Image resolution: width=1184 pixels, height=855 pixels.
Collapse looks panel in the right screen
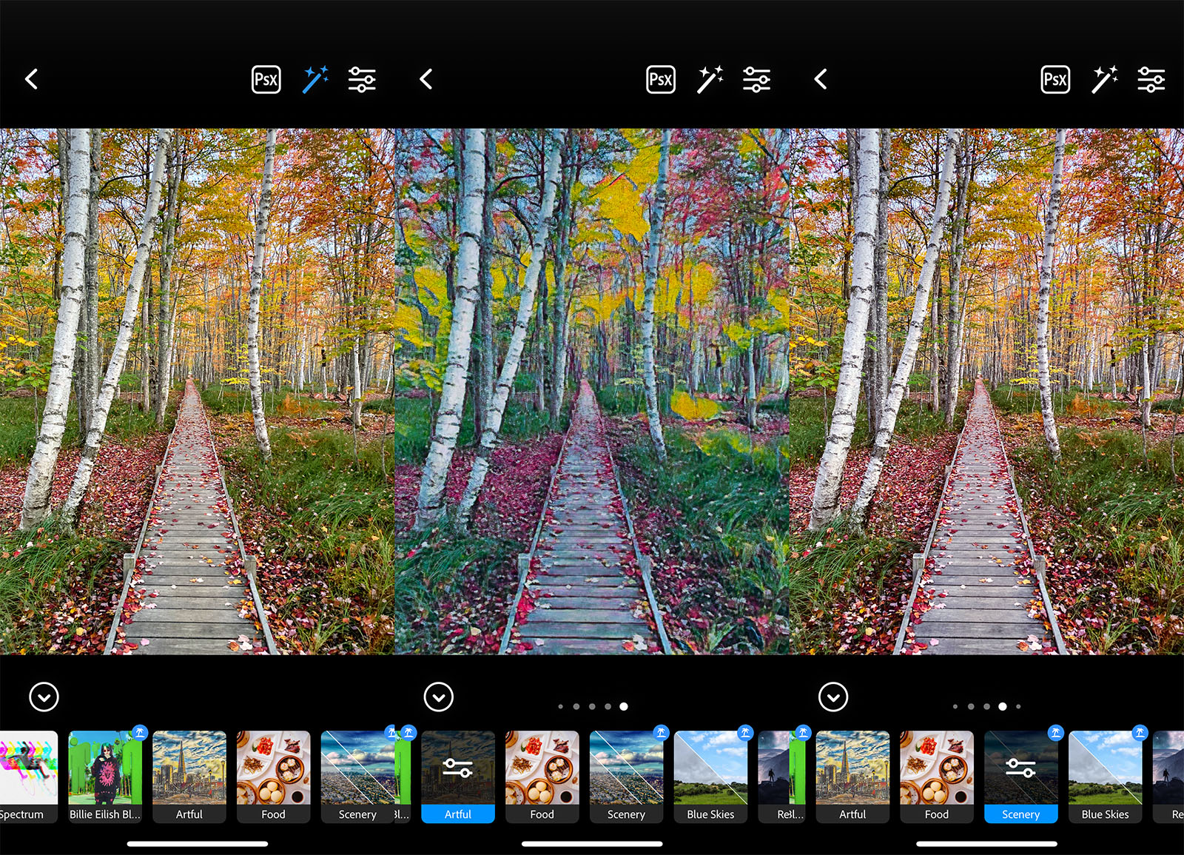[833, 697]
